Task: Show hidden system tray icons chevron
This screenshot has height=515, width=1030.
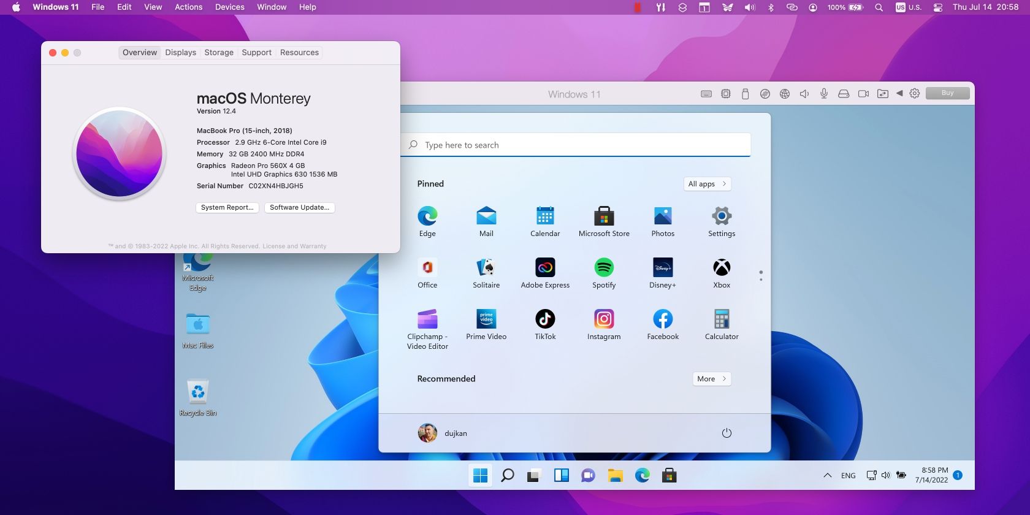Action: coord(827,476)
